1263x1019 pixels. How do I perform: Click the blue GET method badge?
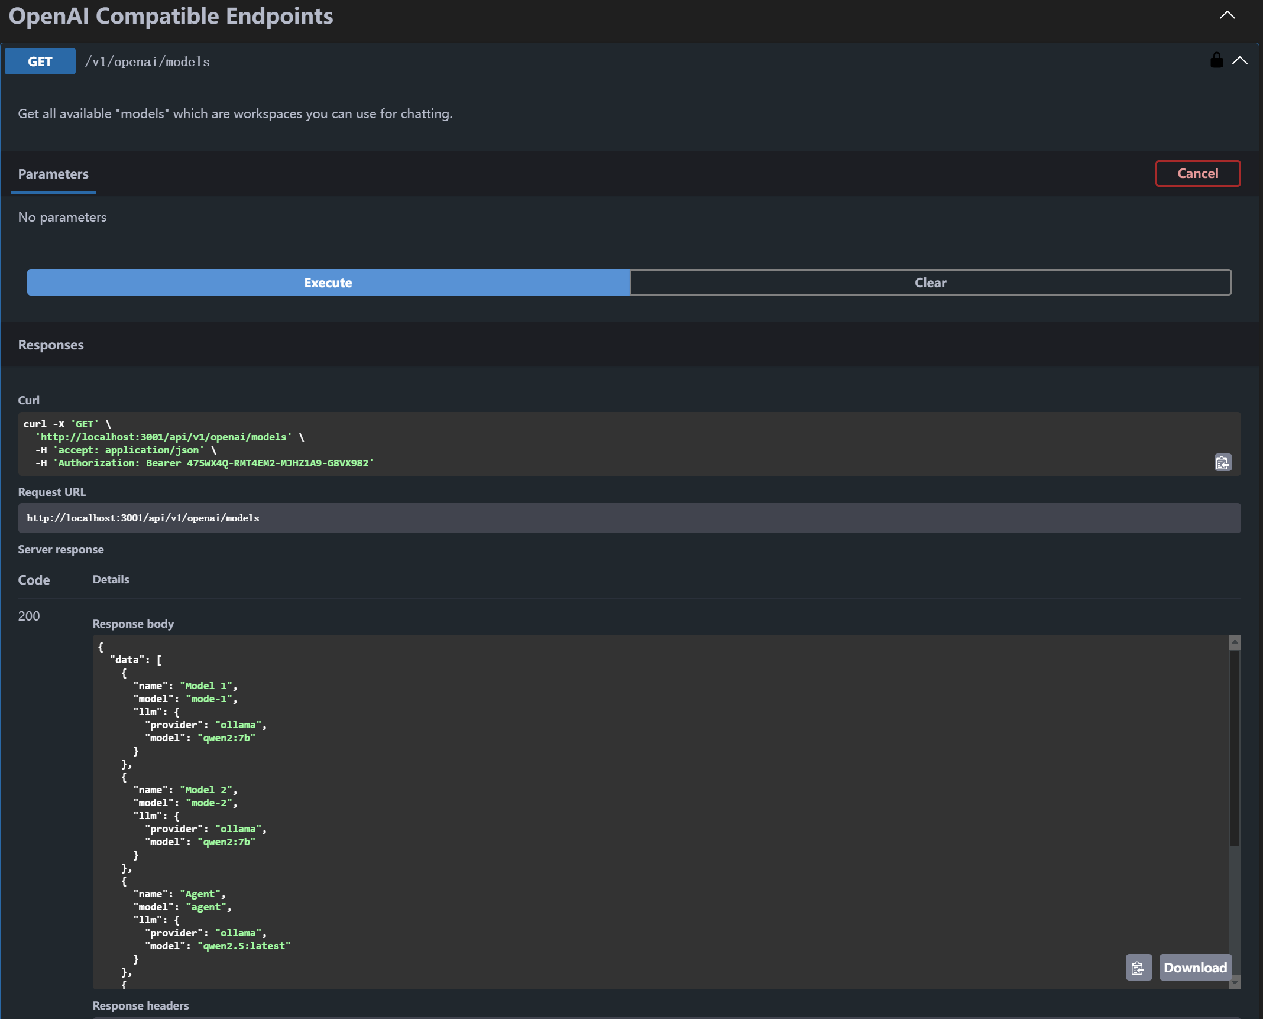point(40,61)
